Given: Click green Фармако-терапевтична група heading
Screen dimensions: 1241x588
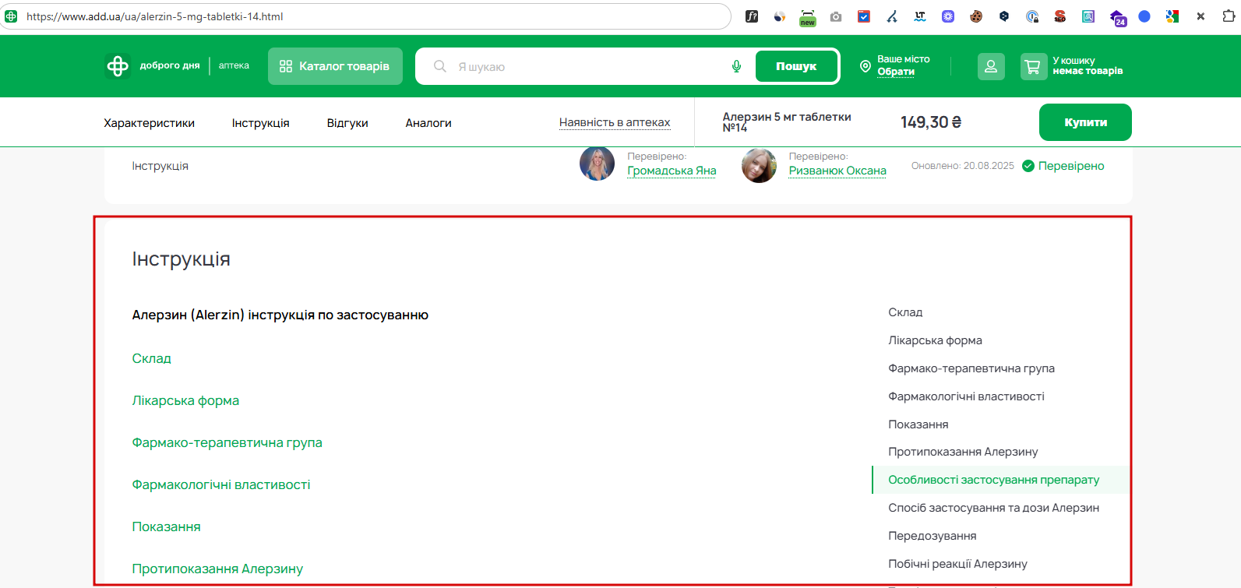Looking at the screenshot, I should [x=227, y=442].
